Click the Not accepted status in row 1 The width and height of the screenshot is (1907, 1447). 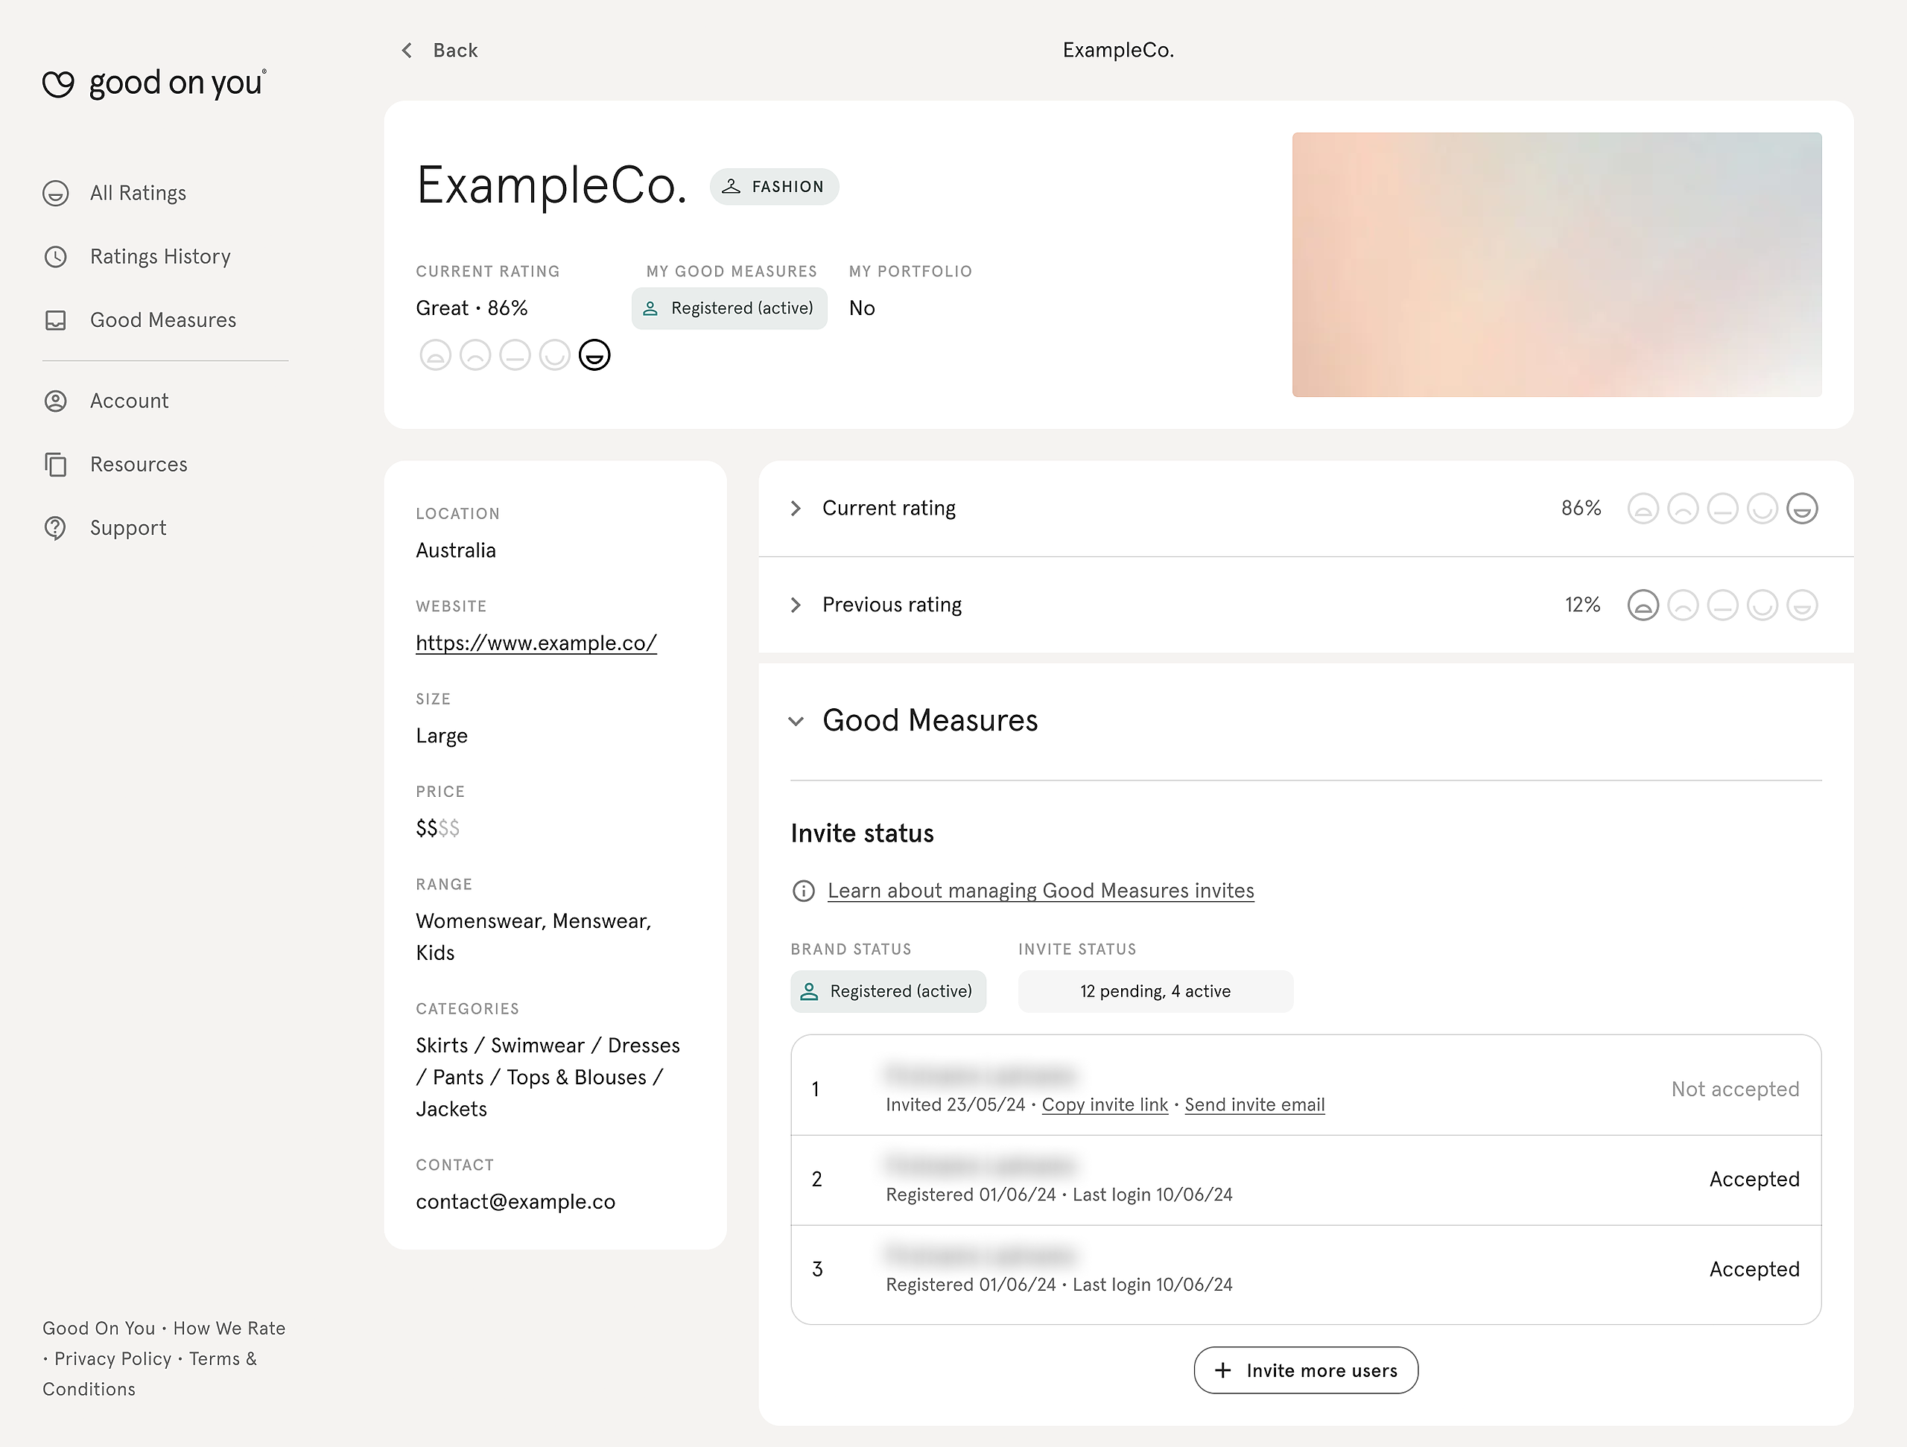coord(1735,1090)
